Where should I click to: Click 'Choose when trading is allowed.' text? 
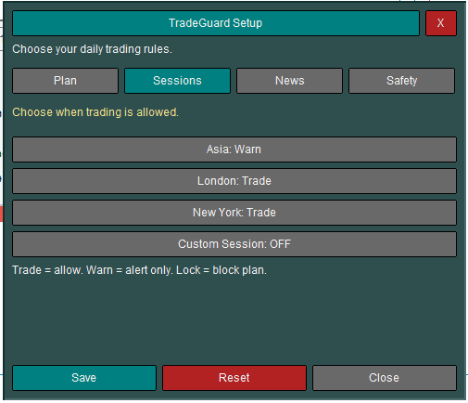click(x=95, y=112)
